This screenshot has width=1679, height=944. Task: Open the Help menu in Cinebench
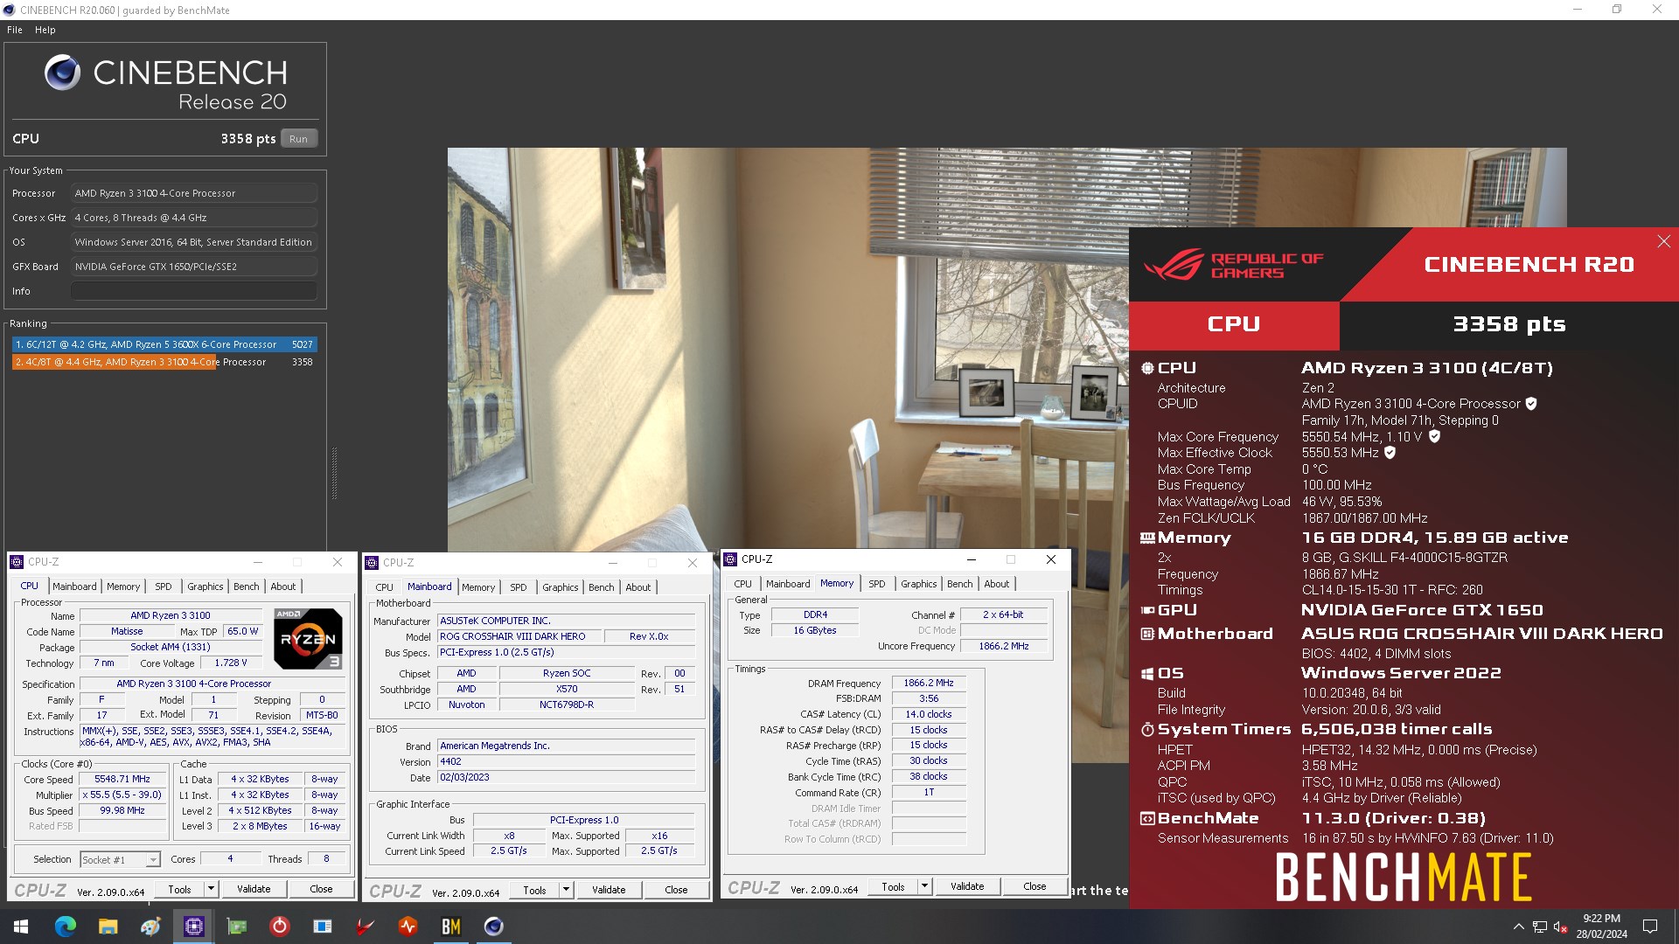(45, 30)
